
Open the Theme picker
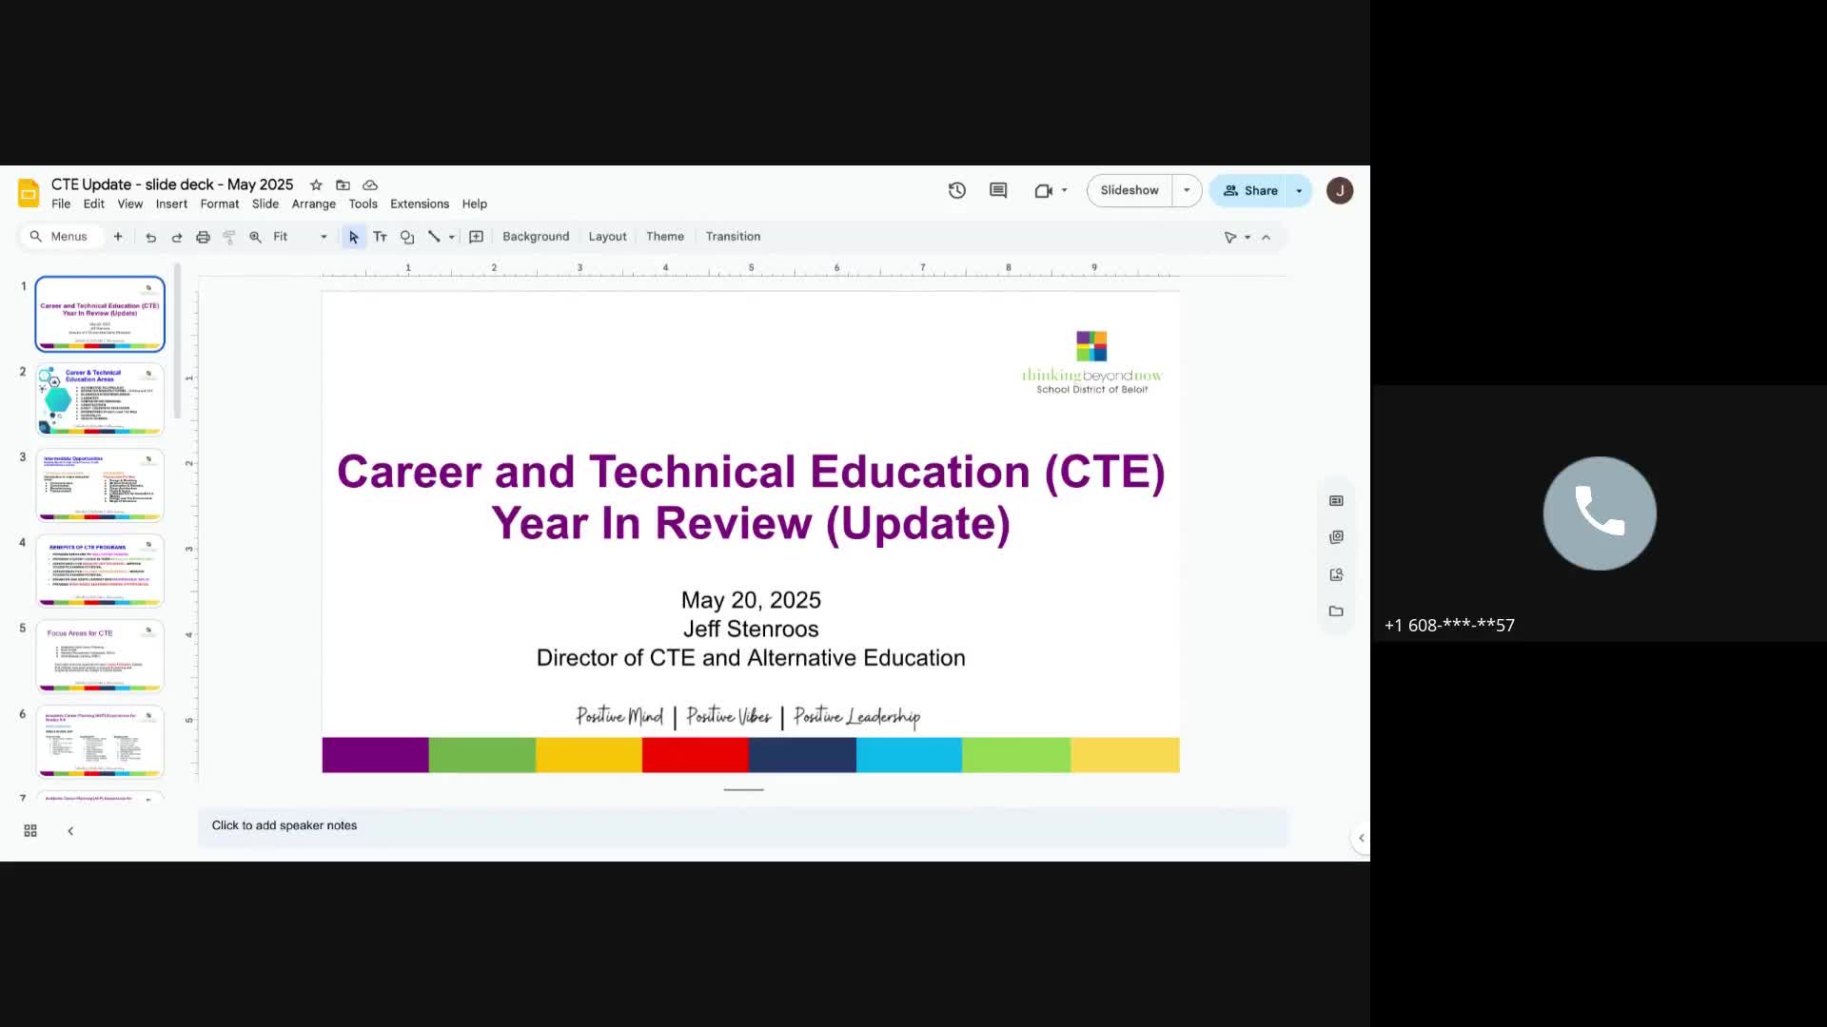point(664,236)
